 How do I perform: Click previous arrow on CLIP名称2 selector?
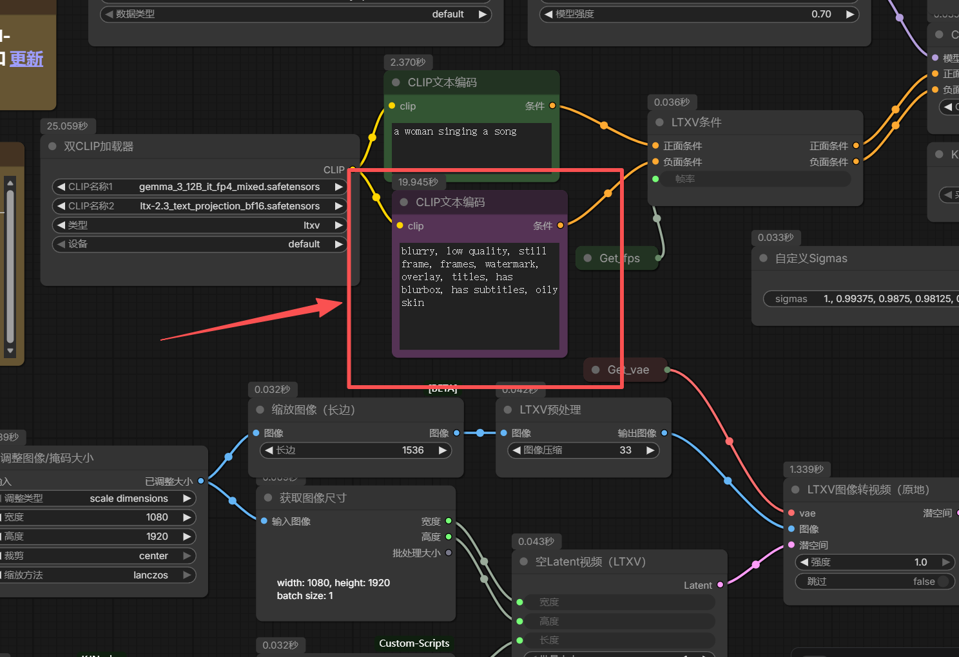coord(61,206)
